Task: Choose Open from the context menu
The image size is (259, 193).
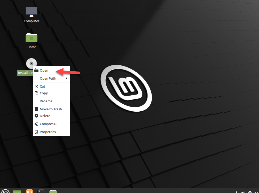Action: [x=44, y=71]
